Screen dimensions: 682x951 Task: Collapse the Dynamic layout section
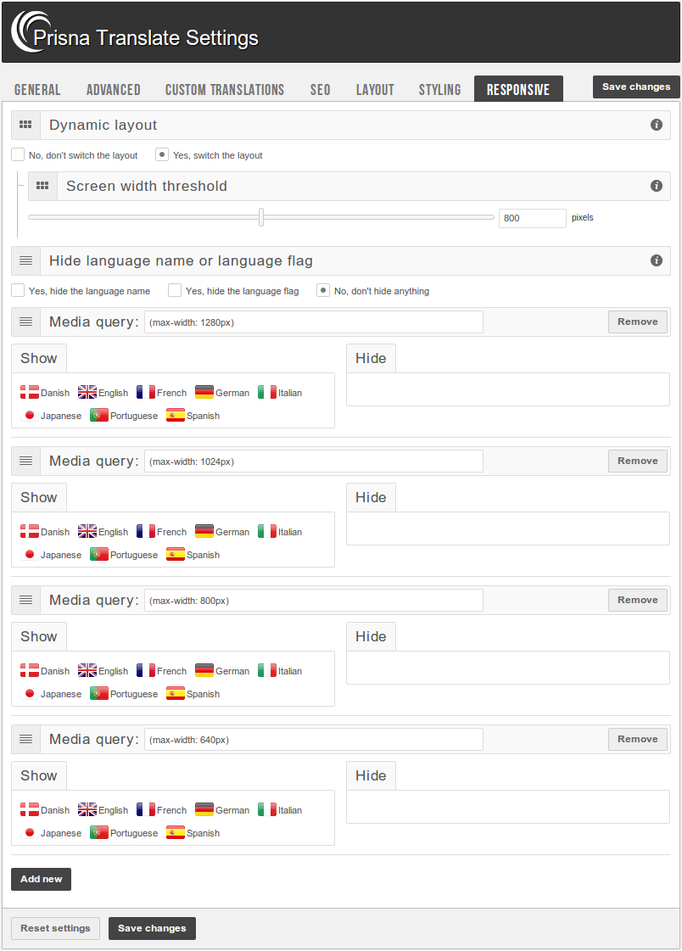point(25,124)
